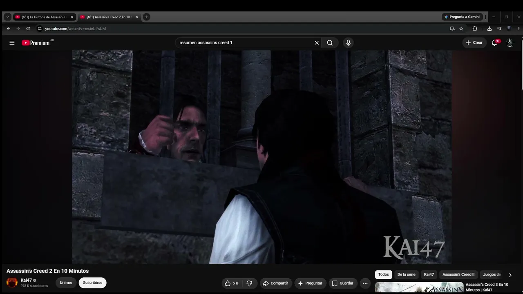The width and height of the screenshot is (523, 294).
Task: Open Pregunta a Gemini
Action: pos(462,17)
